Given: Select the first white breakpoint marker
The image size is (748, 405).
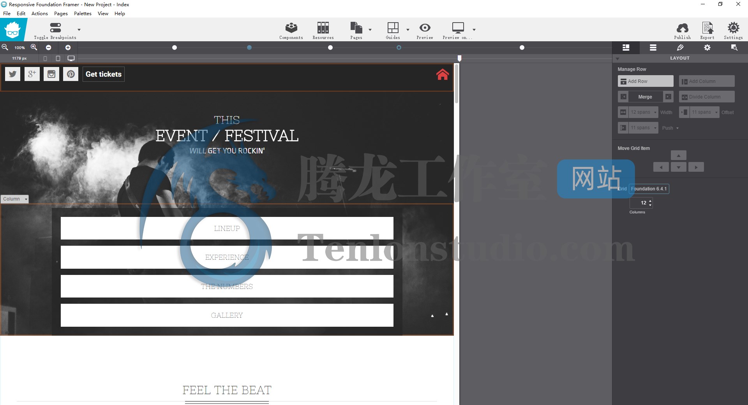Looking at the screenshot, I should pos(175,48).
